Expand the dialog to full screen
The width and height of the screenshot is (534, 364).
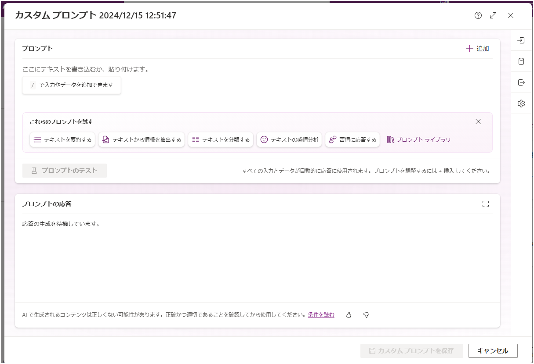click(493, 15)
